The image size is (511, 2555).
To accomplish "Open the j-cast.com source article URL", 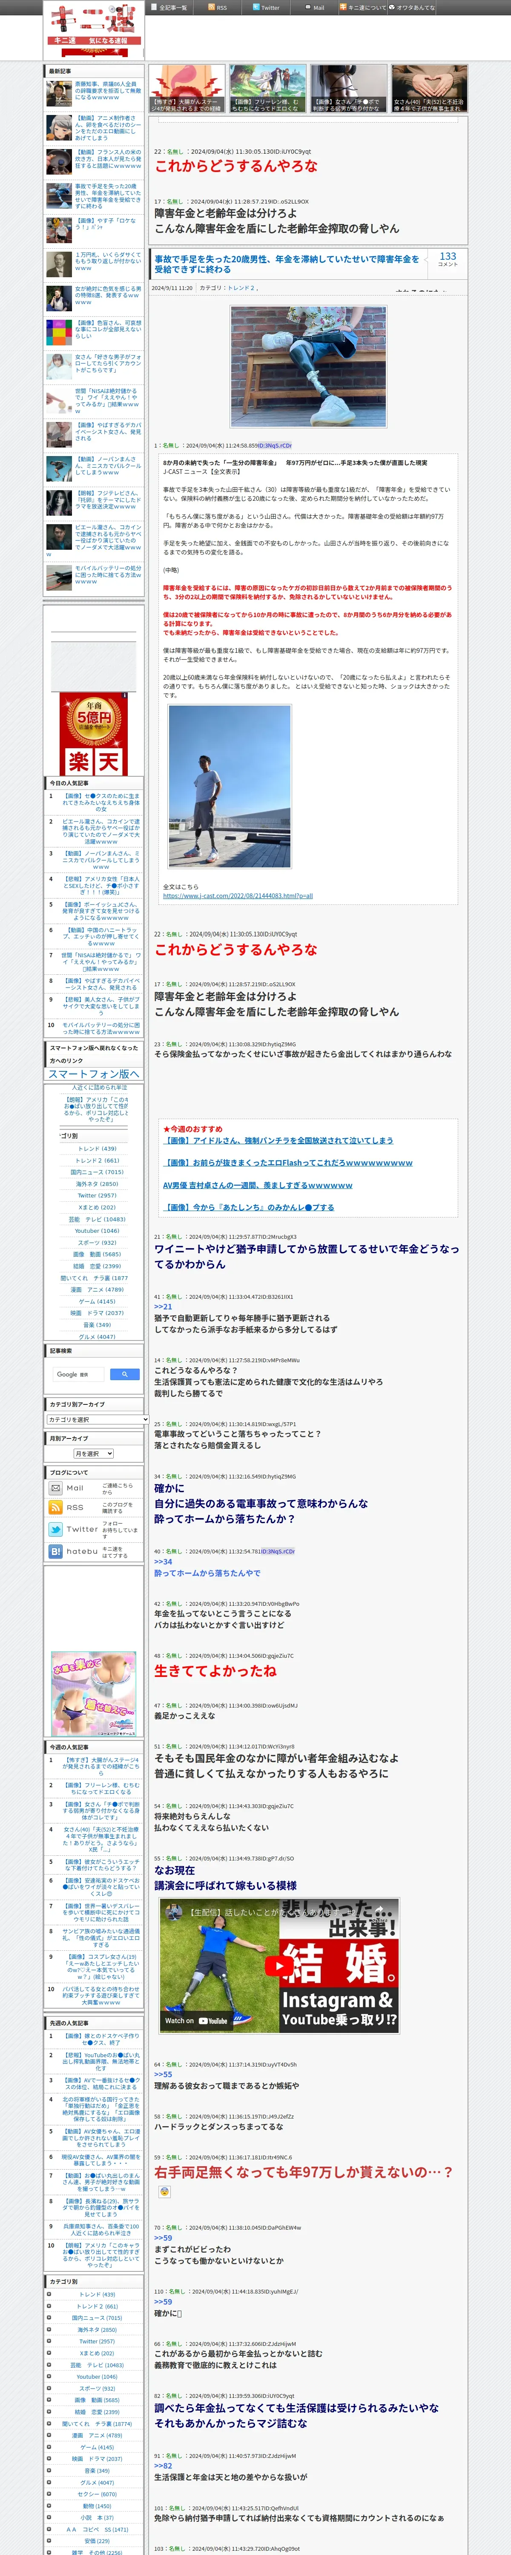I will 237,896.
